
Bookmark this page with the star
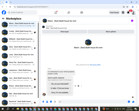(127, 7)
